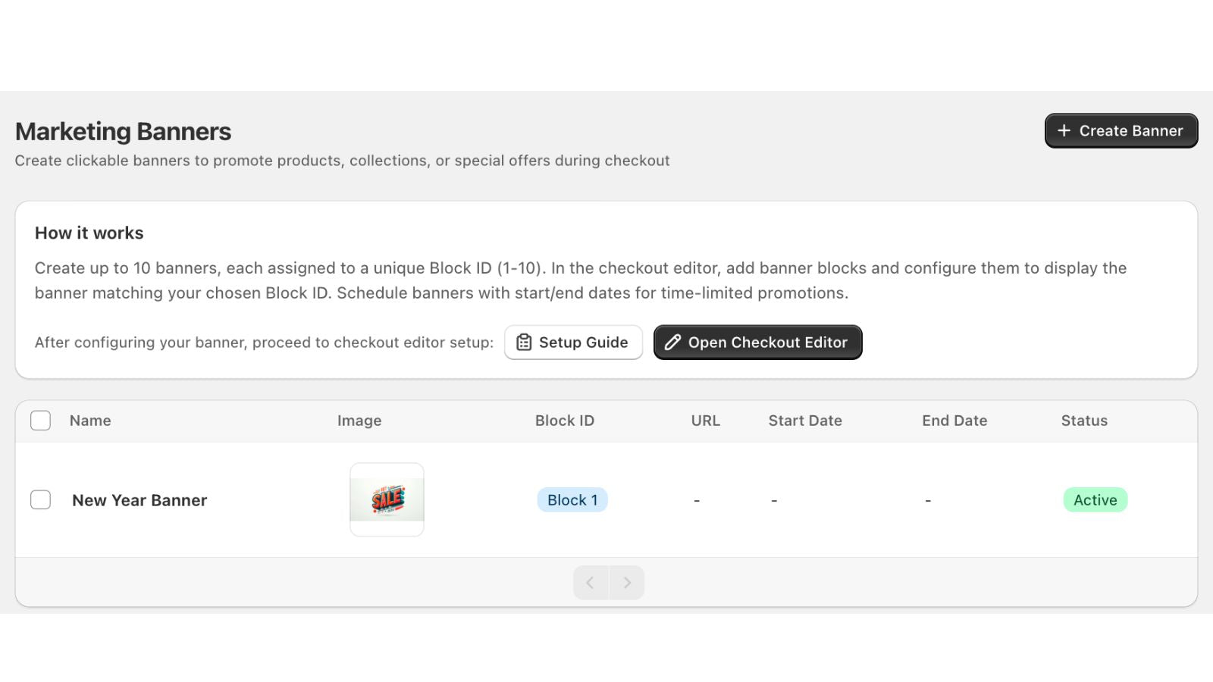Click the clipboard icon in Setup Guide

click(523, 342)
